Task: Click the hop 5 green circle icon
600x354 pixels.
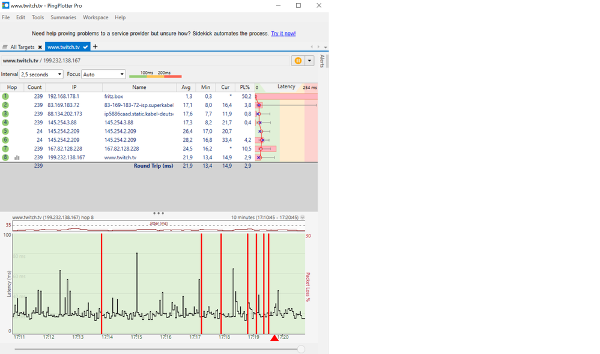Action: pos(5,131)
